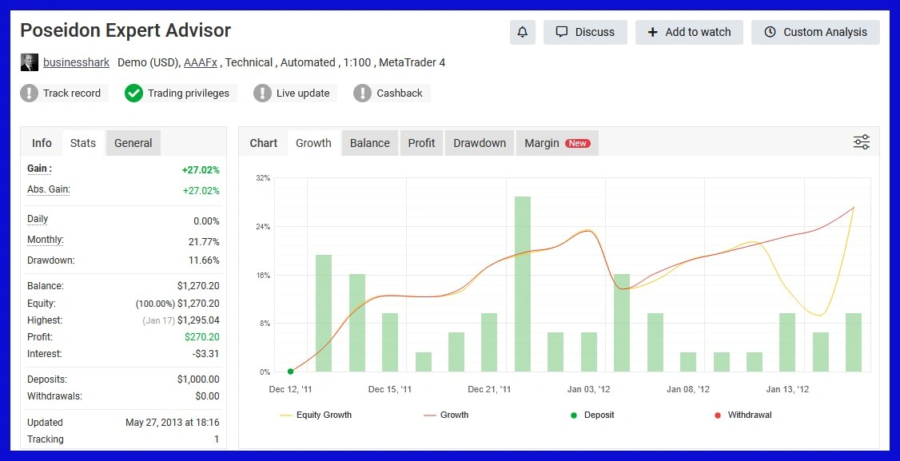Click the Add to watch button

click(x=689, y=32)
